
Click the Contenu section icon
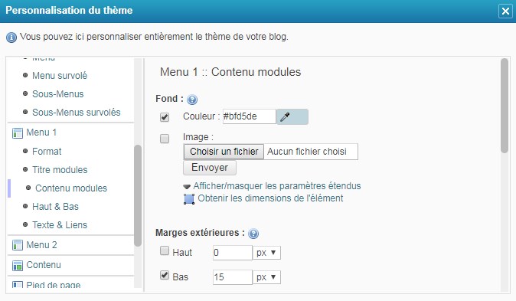pyautogui.click(x=17, y=266)
